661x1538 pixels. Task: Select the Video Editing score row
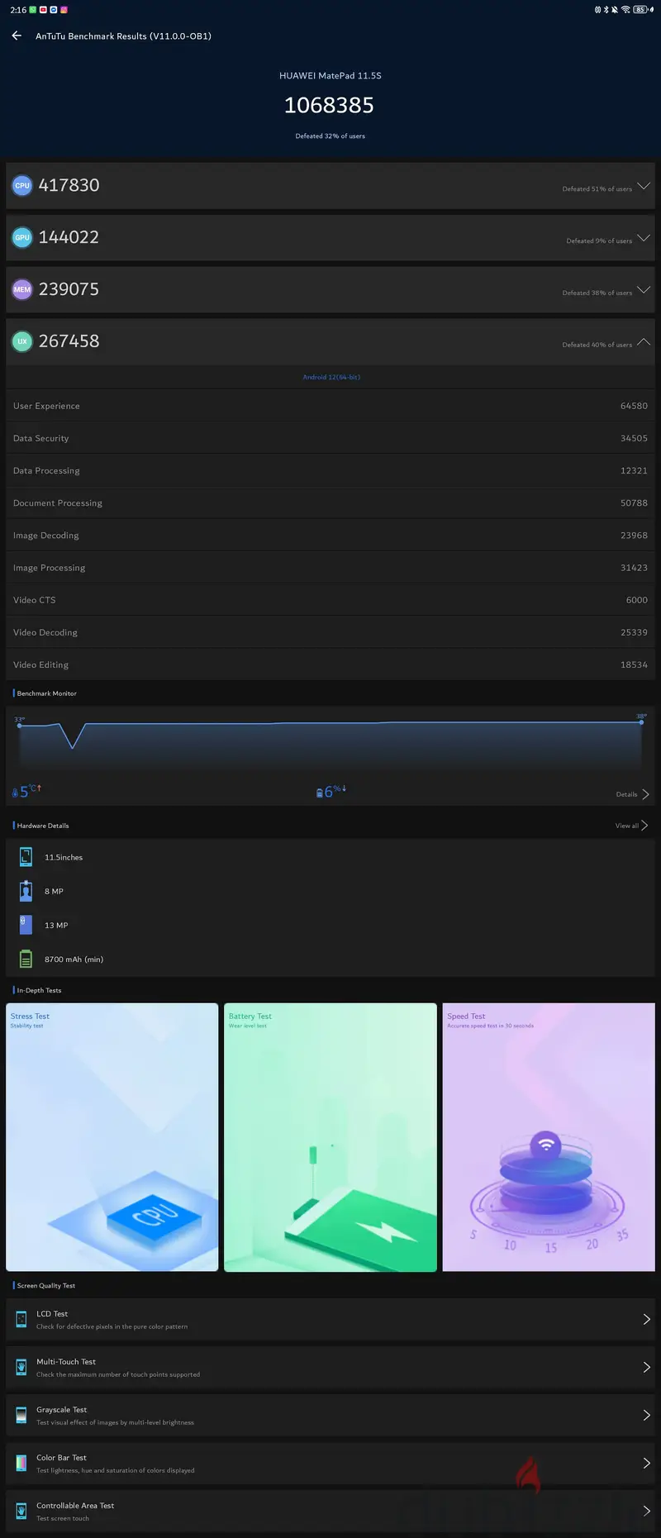330,664
